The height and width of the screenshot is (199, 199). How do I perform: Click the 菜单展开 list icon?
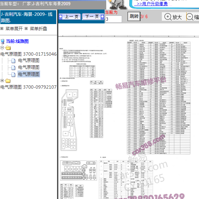(2, 29)
